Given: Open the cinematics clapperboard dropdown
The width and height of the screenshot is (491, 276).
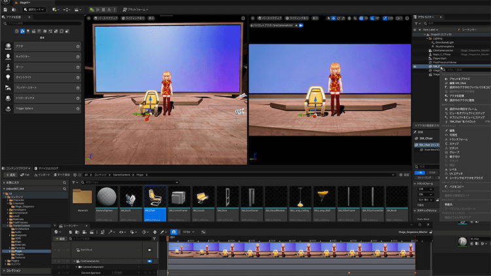Looking at the screenshot, I should 78,10.
